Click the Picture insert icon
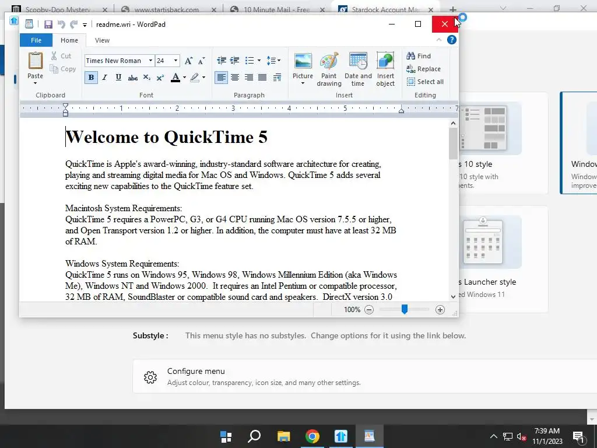 [x=303, y=61]
